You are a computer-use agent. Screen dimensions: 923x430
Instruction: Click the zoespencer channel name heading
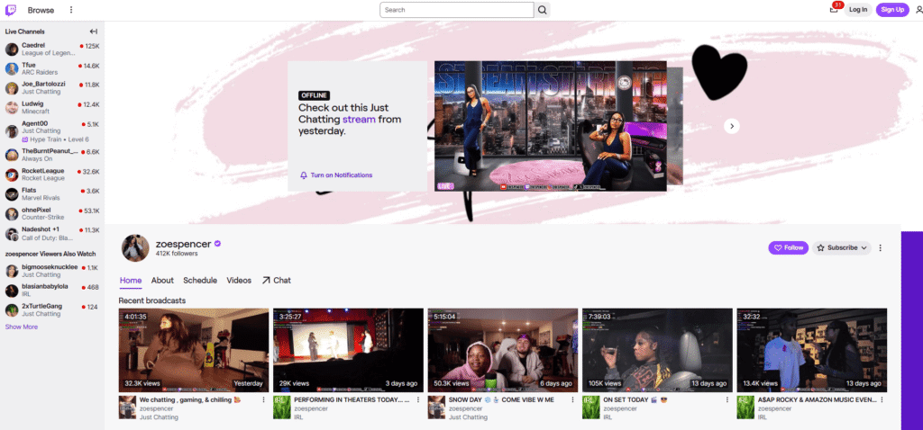[183, 243]
